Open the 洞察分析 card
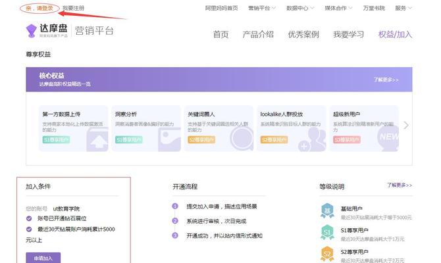 (x=146, y=128)
